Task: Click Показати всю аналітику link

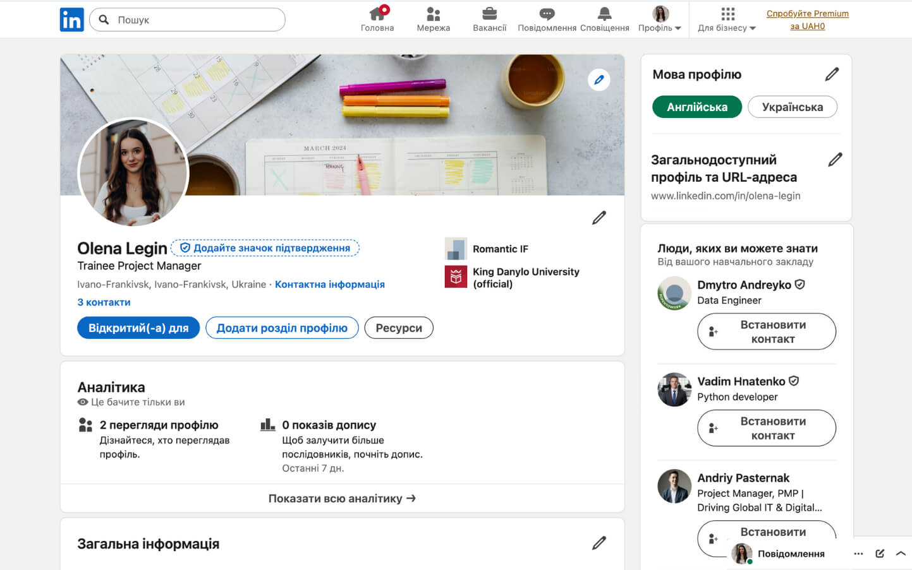Action: point(342,499)
